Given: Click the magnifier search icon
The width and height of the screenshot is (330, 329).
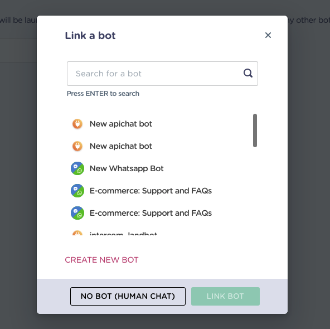Looking at the screenshot, I should click(248, 73).
